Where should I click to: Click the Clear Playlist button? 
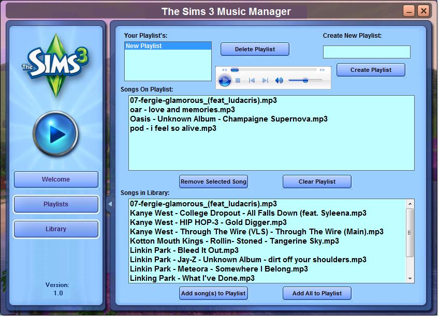pyautogui.click(x=317, y=182)
